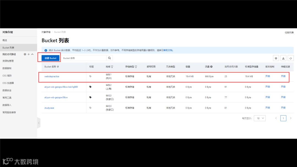Click the 流量 help question icon
Image resolution: width=297 pixels, height=167 pixels.
click(x=211, y=66)
